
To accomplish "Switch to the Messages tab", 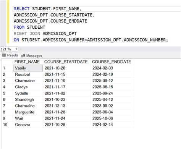I will (x=32, y=56).
